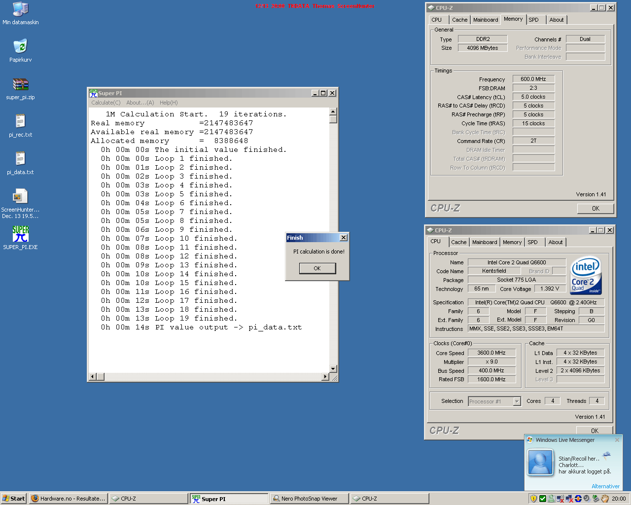This screenshot has height=505, width=631.
Task: Click Windows Live Messenger contact avatar
Action: coord(541,463)
